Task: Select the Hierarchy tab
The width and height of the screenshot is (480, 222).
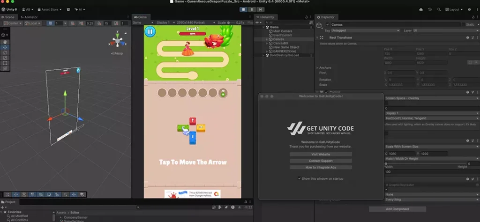Action: [265, 17]
